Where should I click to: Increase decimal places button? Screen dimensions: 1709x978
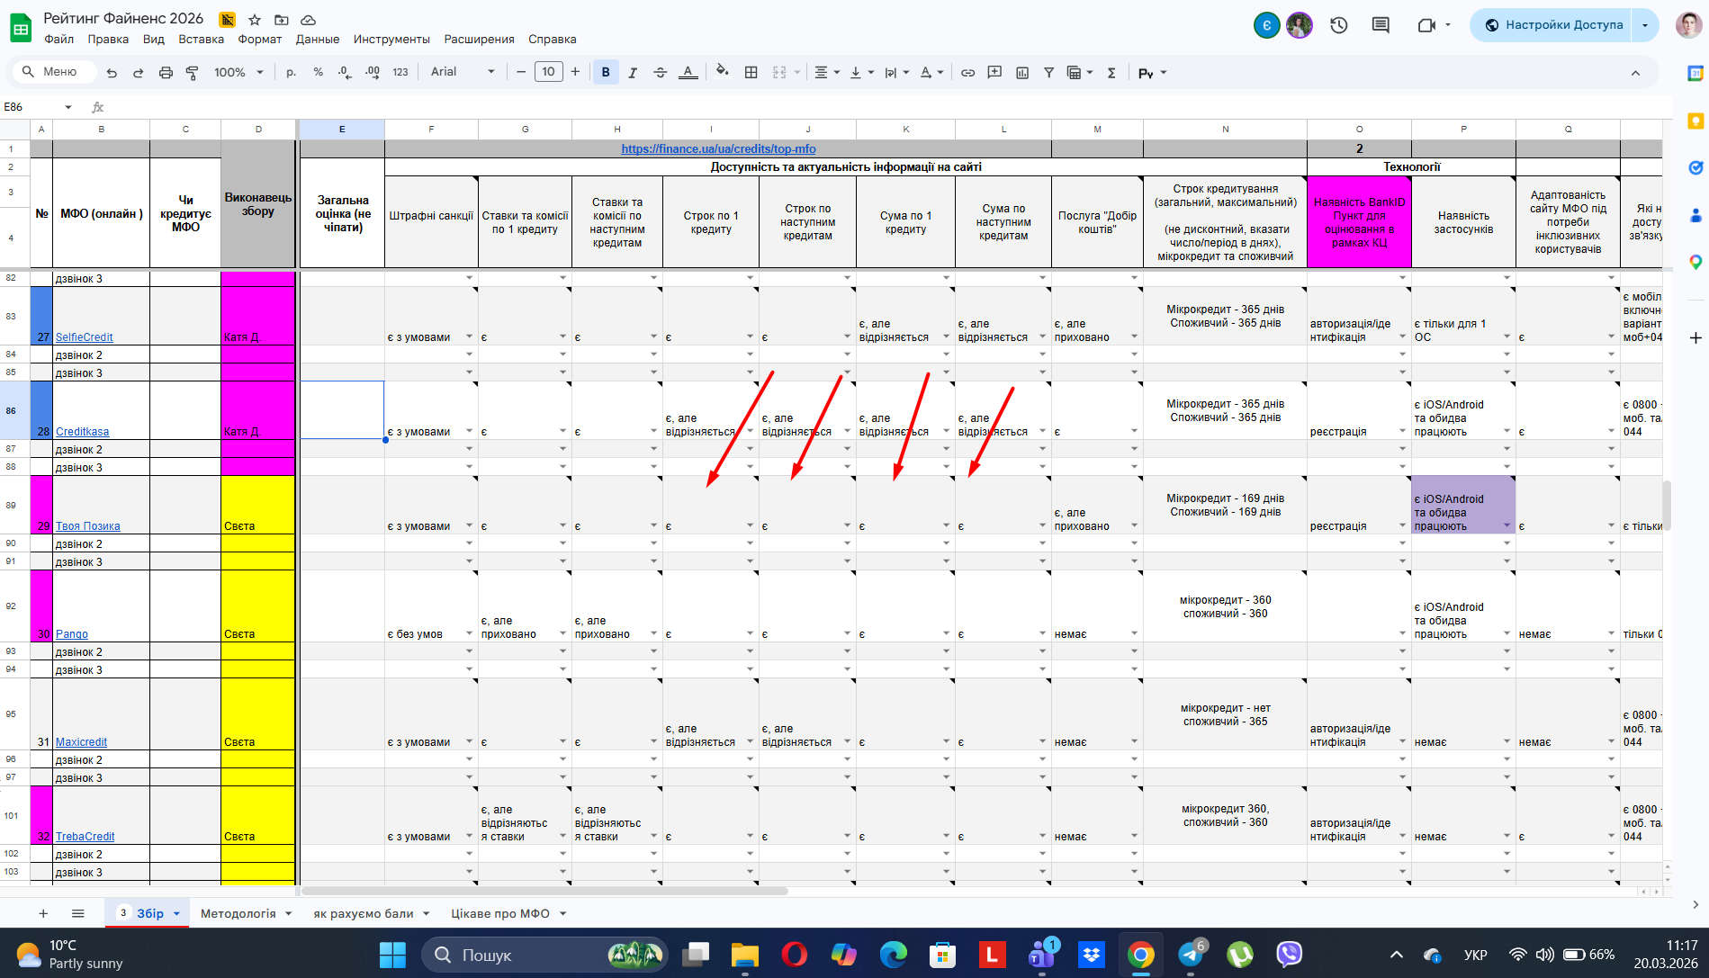coord(372,72)
